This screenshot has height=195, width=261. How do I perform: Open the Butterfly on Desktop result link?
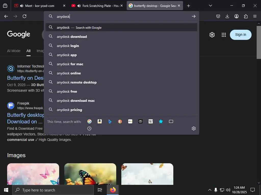25,78
